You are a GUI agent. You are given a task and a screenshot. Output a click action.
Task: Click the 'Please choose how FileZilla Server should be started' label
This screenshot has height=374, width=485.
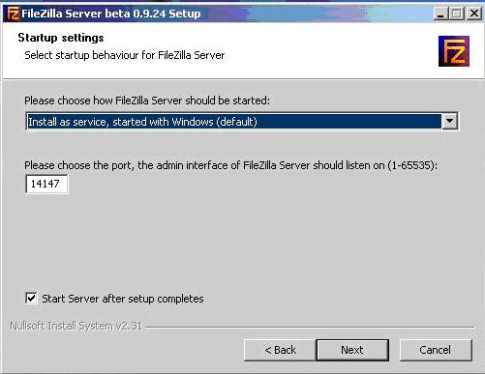coord(147,101)
